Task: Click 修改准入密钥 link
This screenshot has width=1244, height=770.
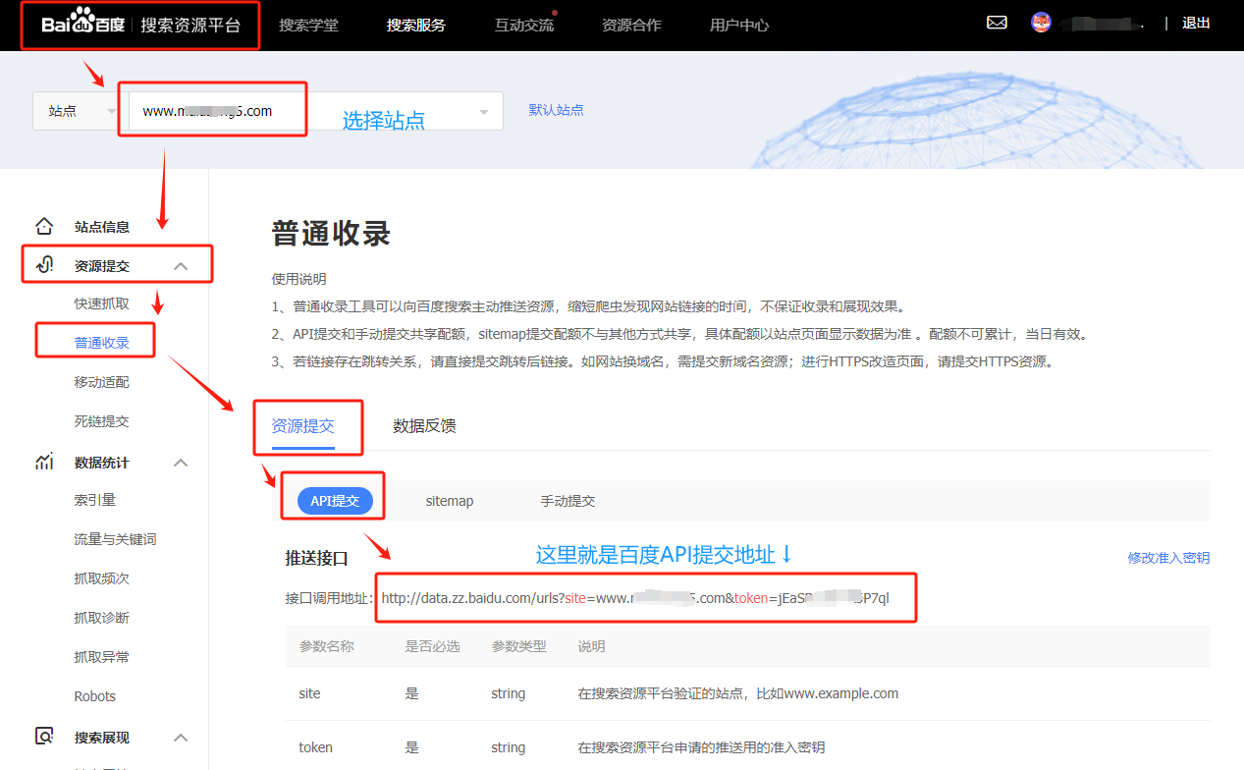Action: point(1168,558)
